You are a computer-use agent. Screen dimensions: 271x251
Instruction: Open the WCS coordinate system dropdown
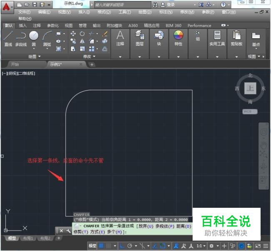click(250, 111)
